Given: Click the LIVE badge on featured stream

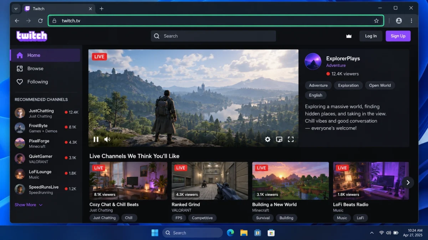Looking at the screenshot, I should (x=99, y=57).
